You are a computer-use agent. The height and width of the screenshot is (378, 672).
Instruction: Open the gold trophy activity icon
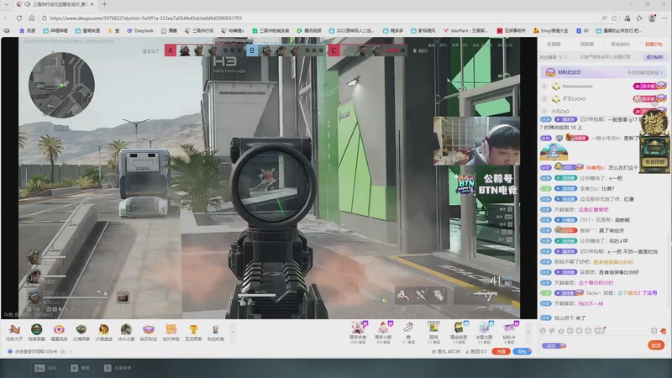tap(193, 333)
